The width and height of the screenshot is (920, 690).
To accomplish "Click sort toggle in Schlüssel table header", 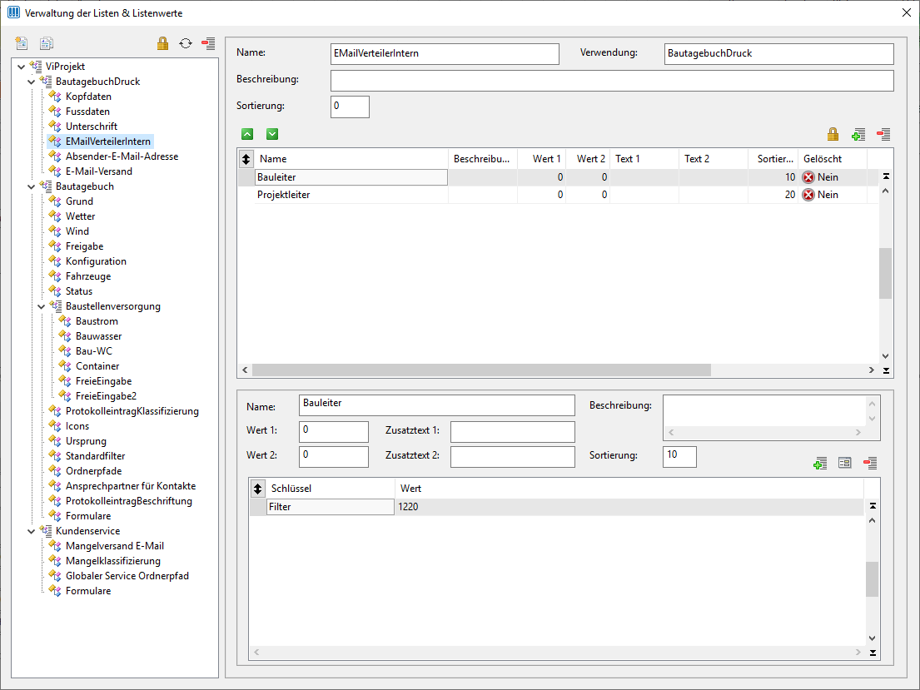I will [x=257, y=489].
